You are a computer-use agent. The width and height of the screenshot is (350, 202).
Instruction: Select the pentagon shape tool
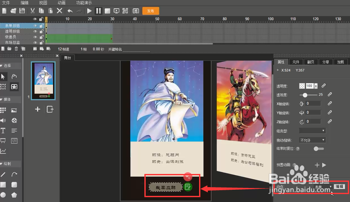14,195
